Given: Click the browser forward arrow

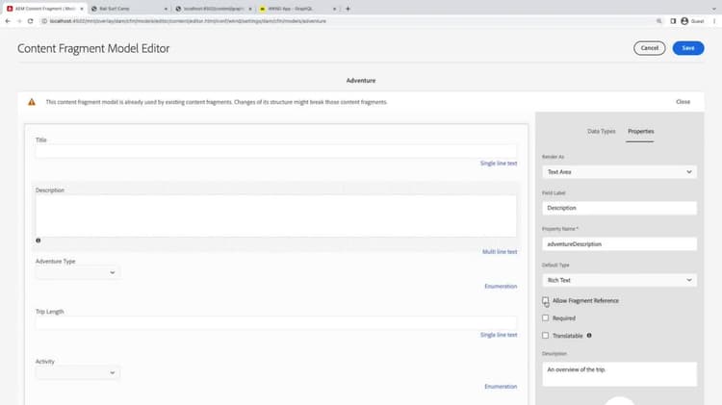Looking at the screenshot, I should click(x=19, y=21).
